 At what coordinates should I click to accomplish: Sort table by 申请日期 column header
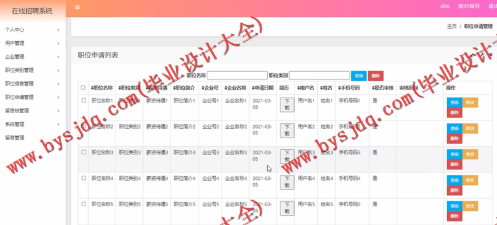262,87
